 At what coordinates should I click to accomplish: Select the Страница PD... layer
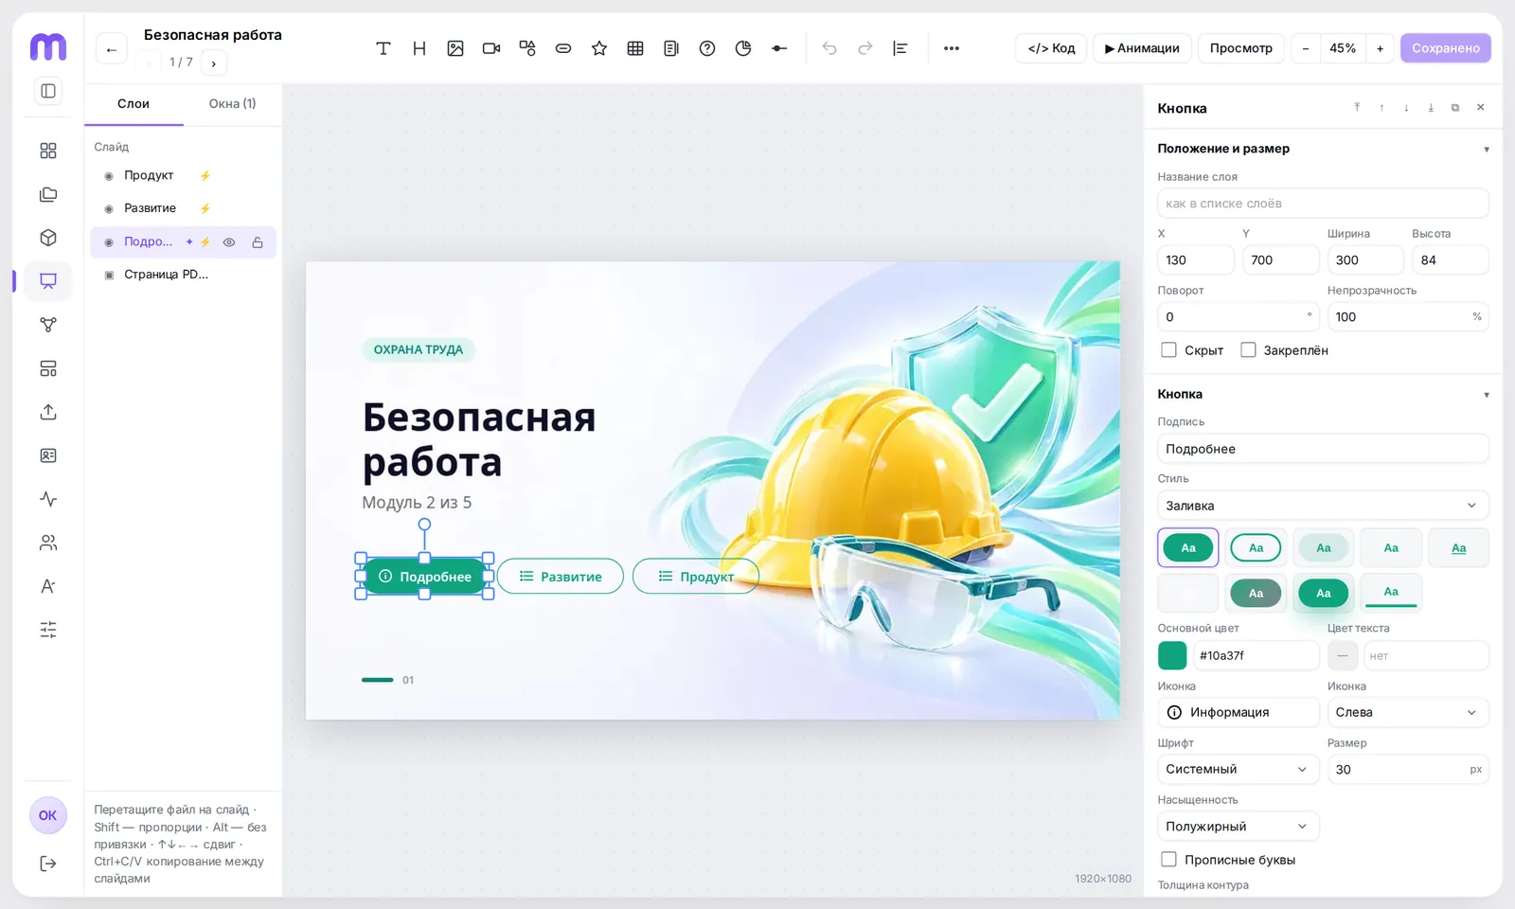tap(183, 275)
